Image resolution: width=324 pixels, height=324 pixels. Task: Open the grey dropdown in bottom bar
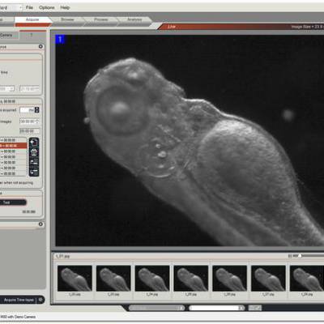(157, 308)
